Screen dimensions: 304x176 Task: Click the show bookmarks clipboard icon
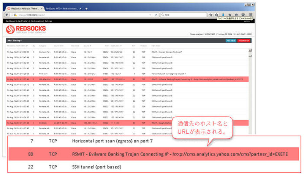pos(217,15)
